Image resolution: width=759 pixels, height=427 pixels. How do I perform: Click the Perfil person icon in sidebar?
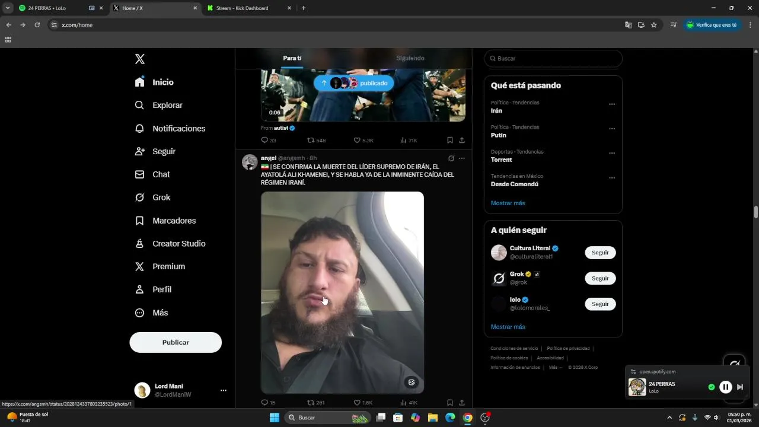pos(139,289)
